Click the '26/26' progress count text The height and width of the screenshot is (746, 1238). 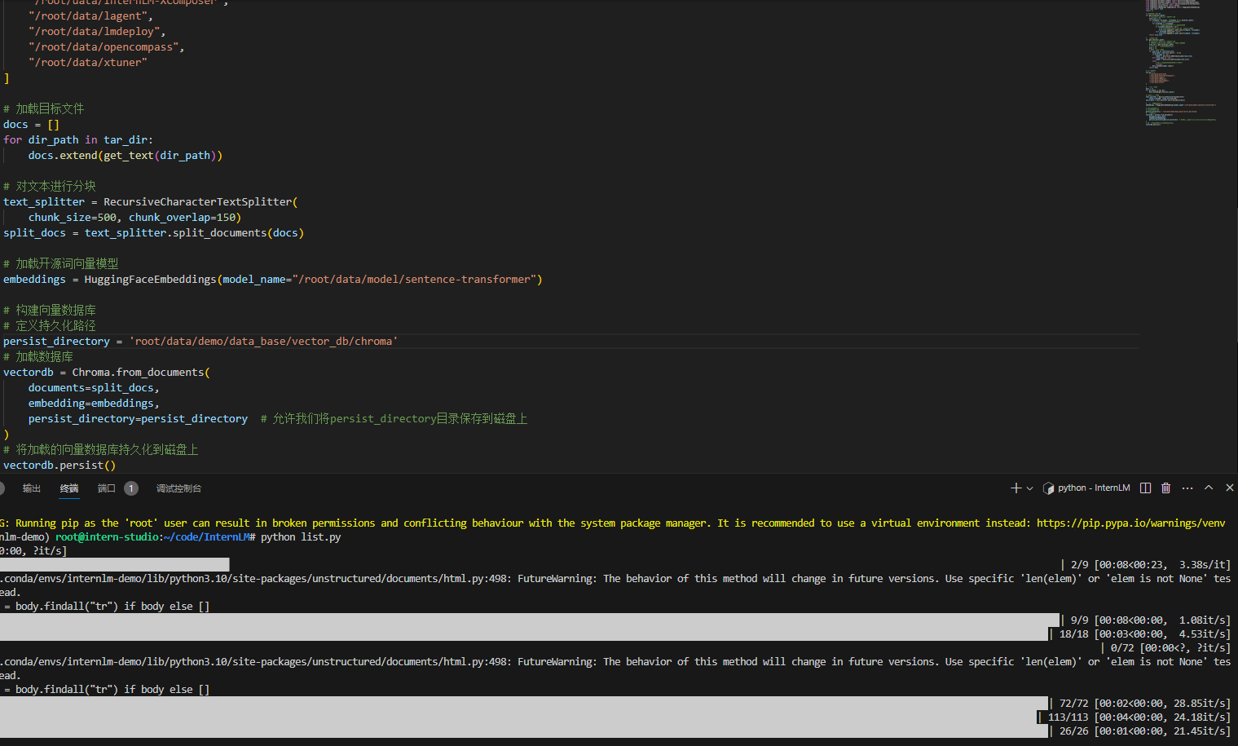(1074, 731)
